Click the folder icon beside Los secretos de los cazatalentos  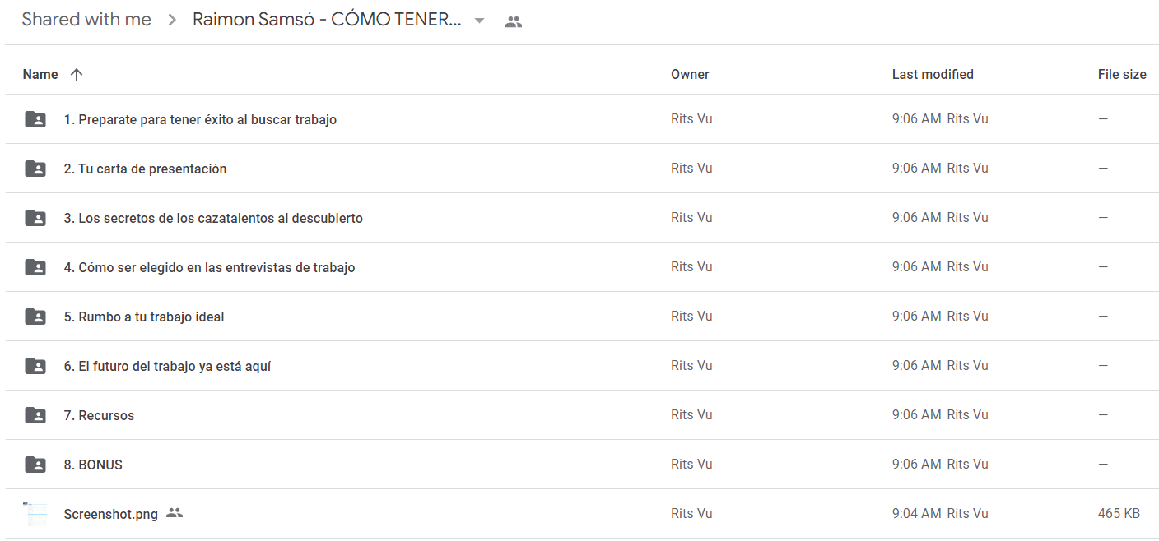click(35, 218)
